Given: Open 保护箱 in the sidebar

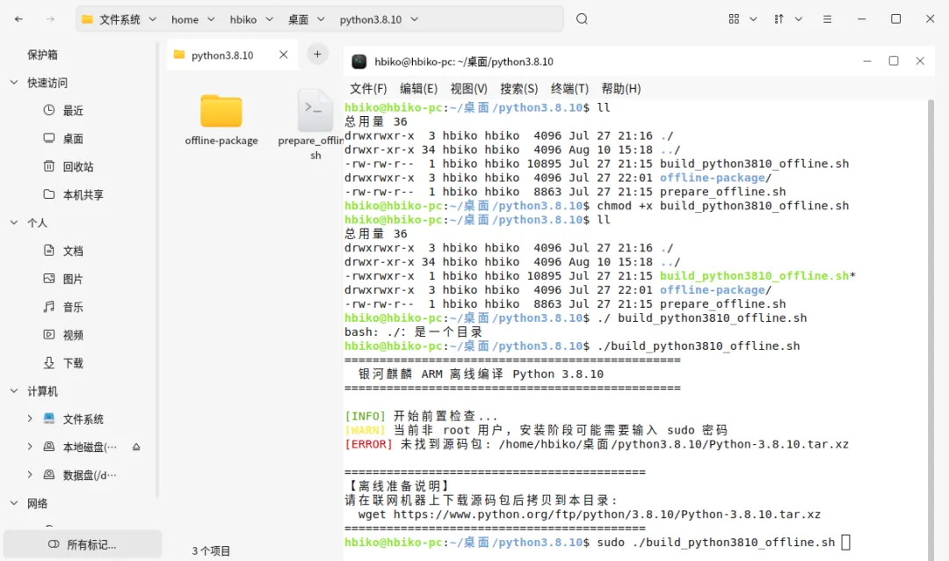Looking at the screenshot, I should pos(42,55).
